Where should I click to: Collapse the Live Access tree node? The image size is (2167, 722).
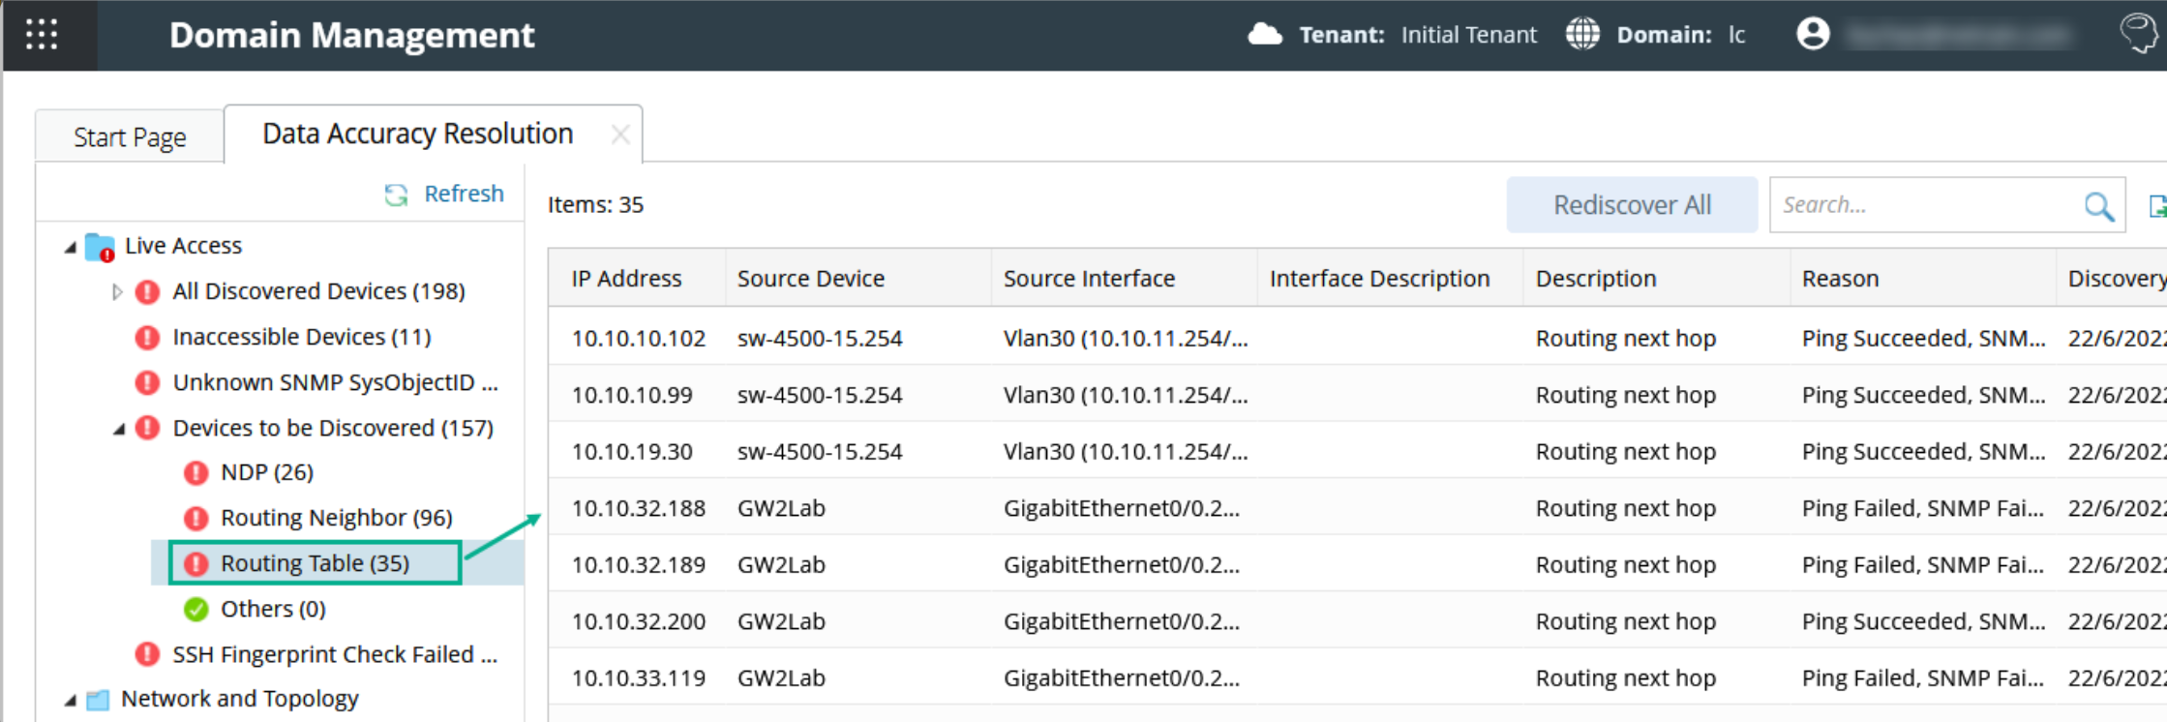tap(71, 247)
